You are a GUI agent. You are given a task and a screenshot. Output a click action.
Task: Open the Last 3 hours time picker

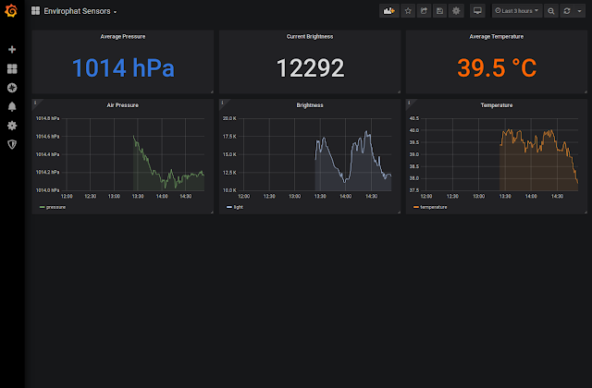tap(517, 11)
